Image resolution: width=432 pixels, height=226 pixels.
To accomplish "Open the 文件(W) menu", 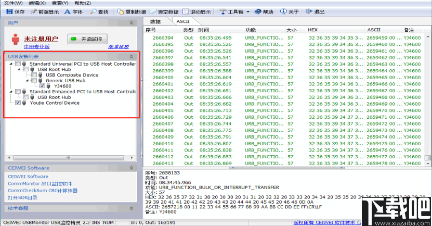I will 13,3.
